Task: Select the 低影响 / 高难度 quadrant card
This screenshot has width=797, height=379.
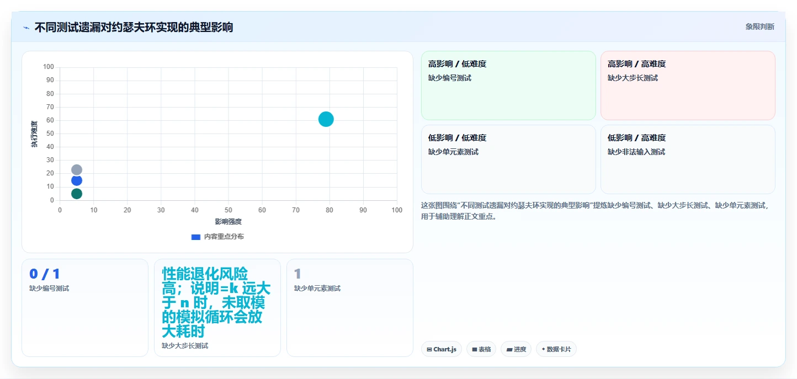Action: [x=688, y=159]
